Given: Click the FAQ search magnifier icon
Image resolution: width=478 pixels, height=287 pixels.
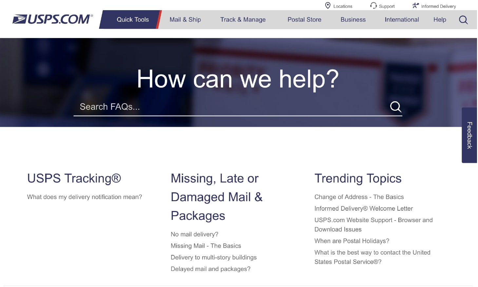Looking at the screenshot, I should pyautogui.click(x=395, y=106).
